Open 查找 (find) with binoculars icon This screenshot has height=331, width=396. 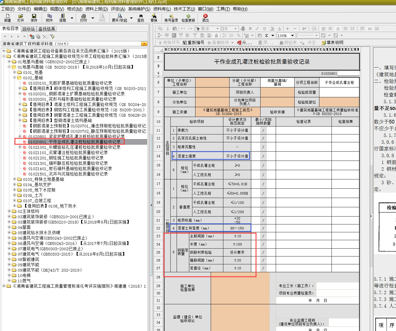click(x=141, y=18)
